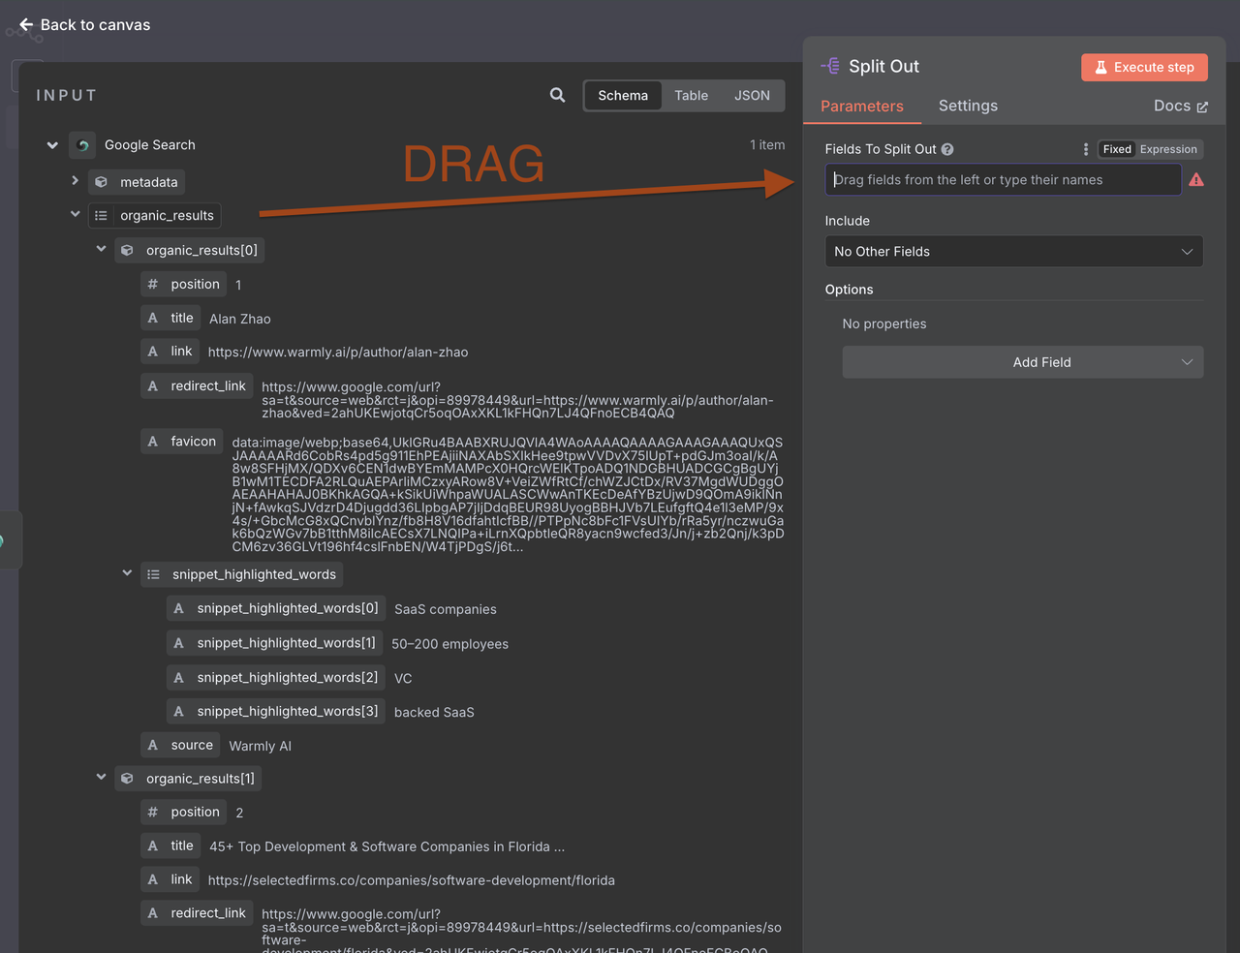This screenshot has height=953, width=1240.
Task: Click the red warning triangle icon
Action: tap(1196, 180)
